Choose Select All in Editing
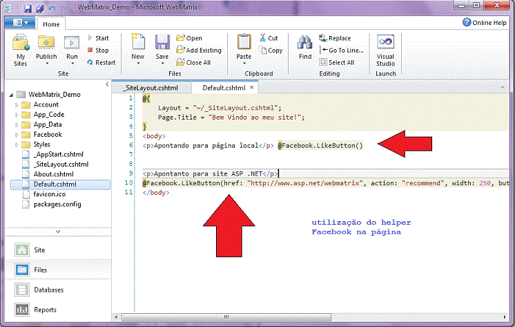Screen dimensions: 515x327 point(337,62)
